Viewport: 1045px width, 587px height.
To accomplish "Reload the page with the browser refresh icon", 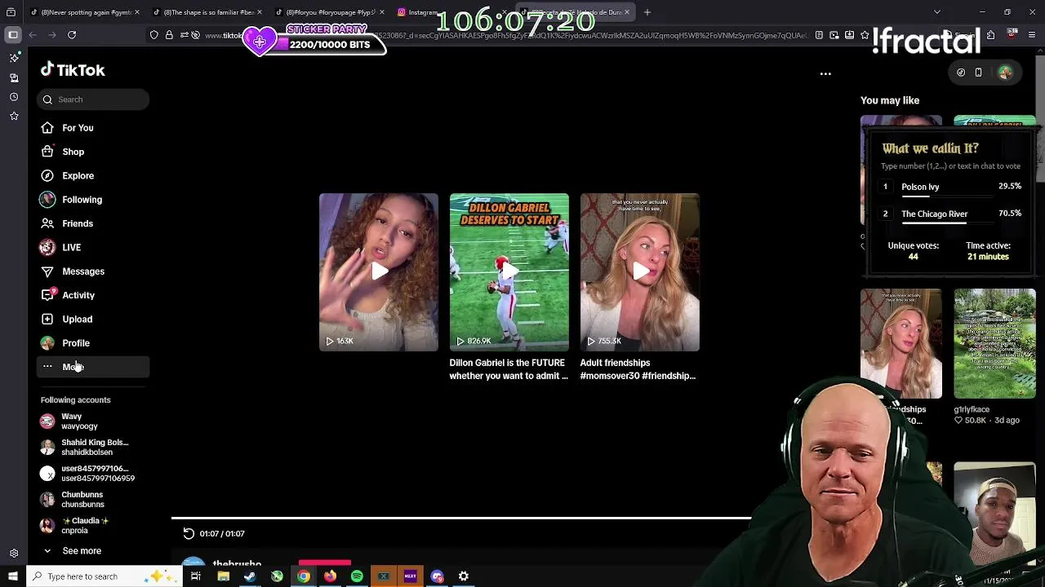I will click(72, 35).
